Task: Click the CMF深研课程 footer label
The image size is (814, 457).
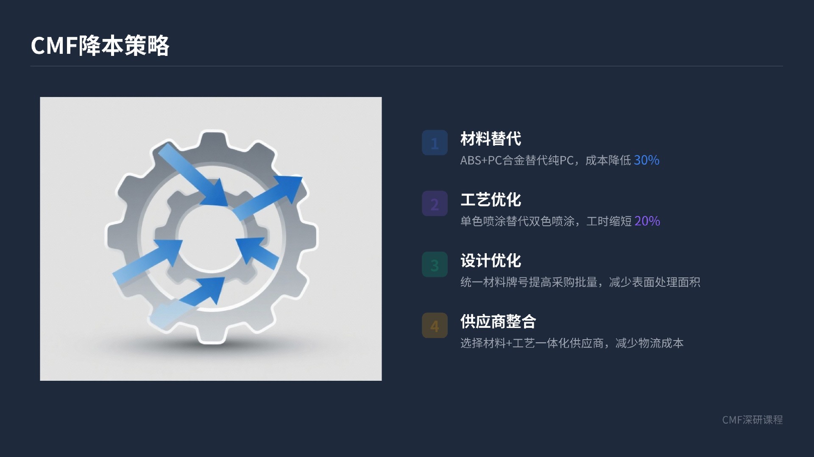Action: point(753,420)
